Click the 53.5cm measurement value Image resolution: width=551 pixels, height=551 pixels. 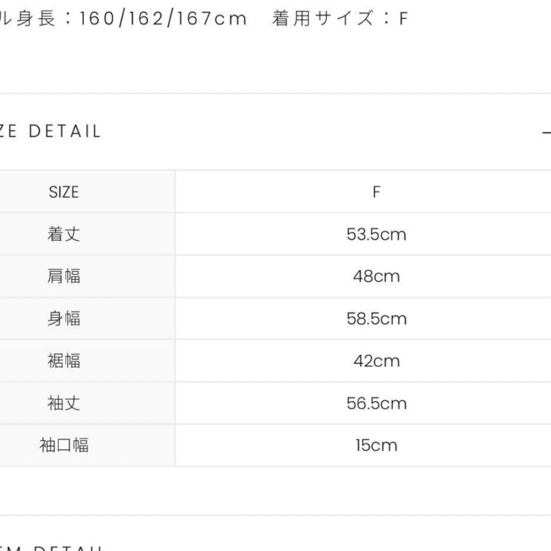coord(377,235)
